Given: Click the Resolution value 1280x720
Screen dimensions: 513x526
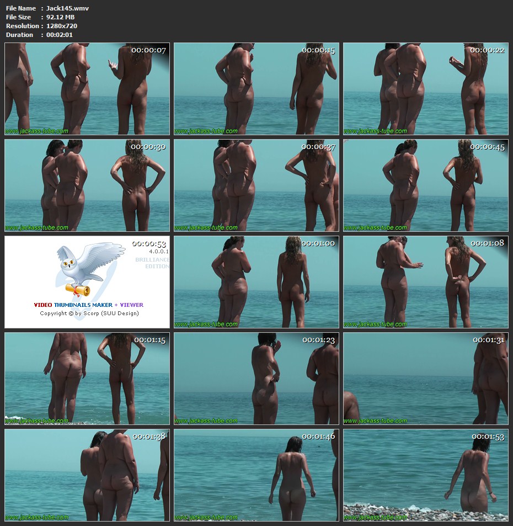Looking at the screenshot, I should [61, 26].
